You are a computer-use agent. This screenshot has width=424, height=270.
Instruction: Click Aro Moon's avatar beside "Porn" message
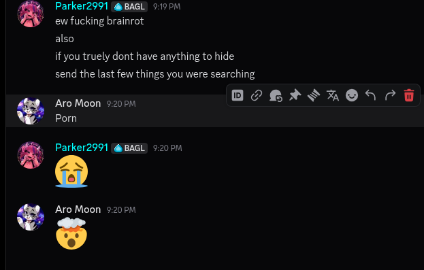(x=31, y=111)
